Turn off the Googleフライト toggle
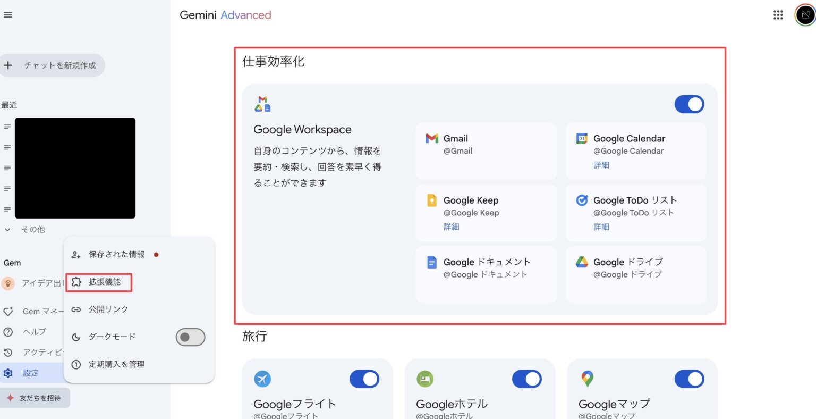Screen dimensions: 816x419 364,379
